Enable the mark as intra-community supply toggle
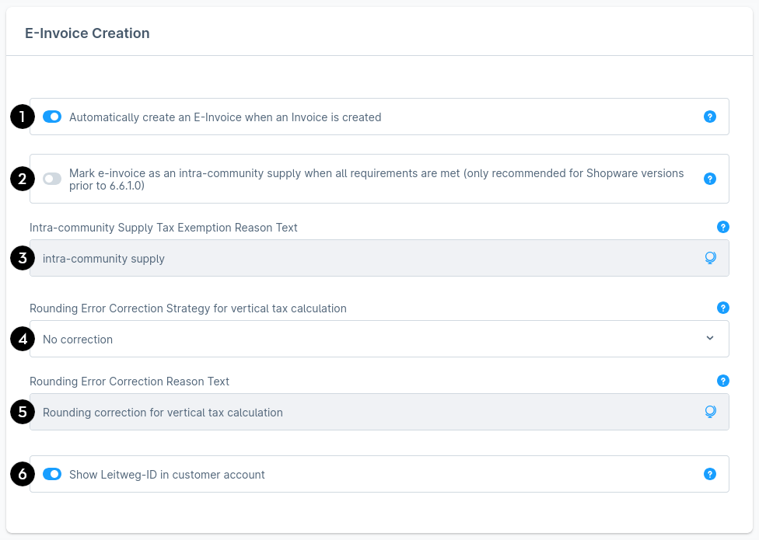 tap(52, 179)
